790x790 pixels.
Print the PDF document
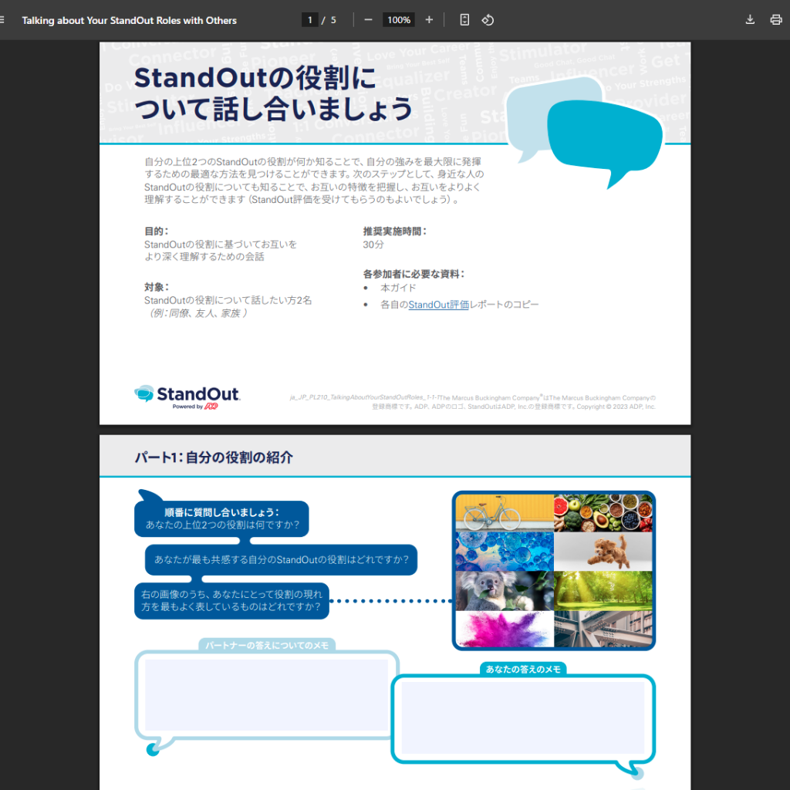[776, 20]
